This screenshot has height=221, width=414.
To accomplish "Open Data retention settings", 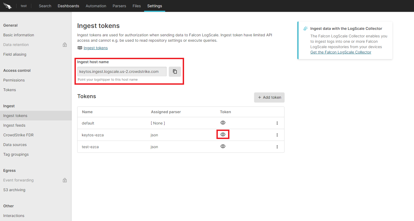I will click(x=16, y=45).
